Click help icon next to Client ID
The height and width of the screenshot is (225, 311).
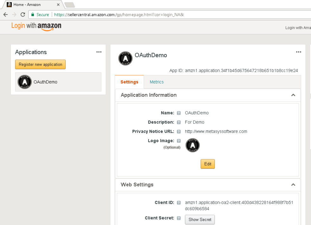point(179,202)
